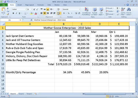Viewport: 138px width, 98px height.
Task: Open the font size 11 dropdown
Action: click(31, 9)
